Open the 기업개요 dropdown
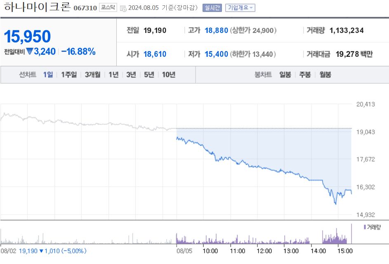The width and height of the screenshot is (389, 264). pos(240,8)
